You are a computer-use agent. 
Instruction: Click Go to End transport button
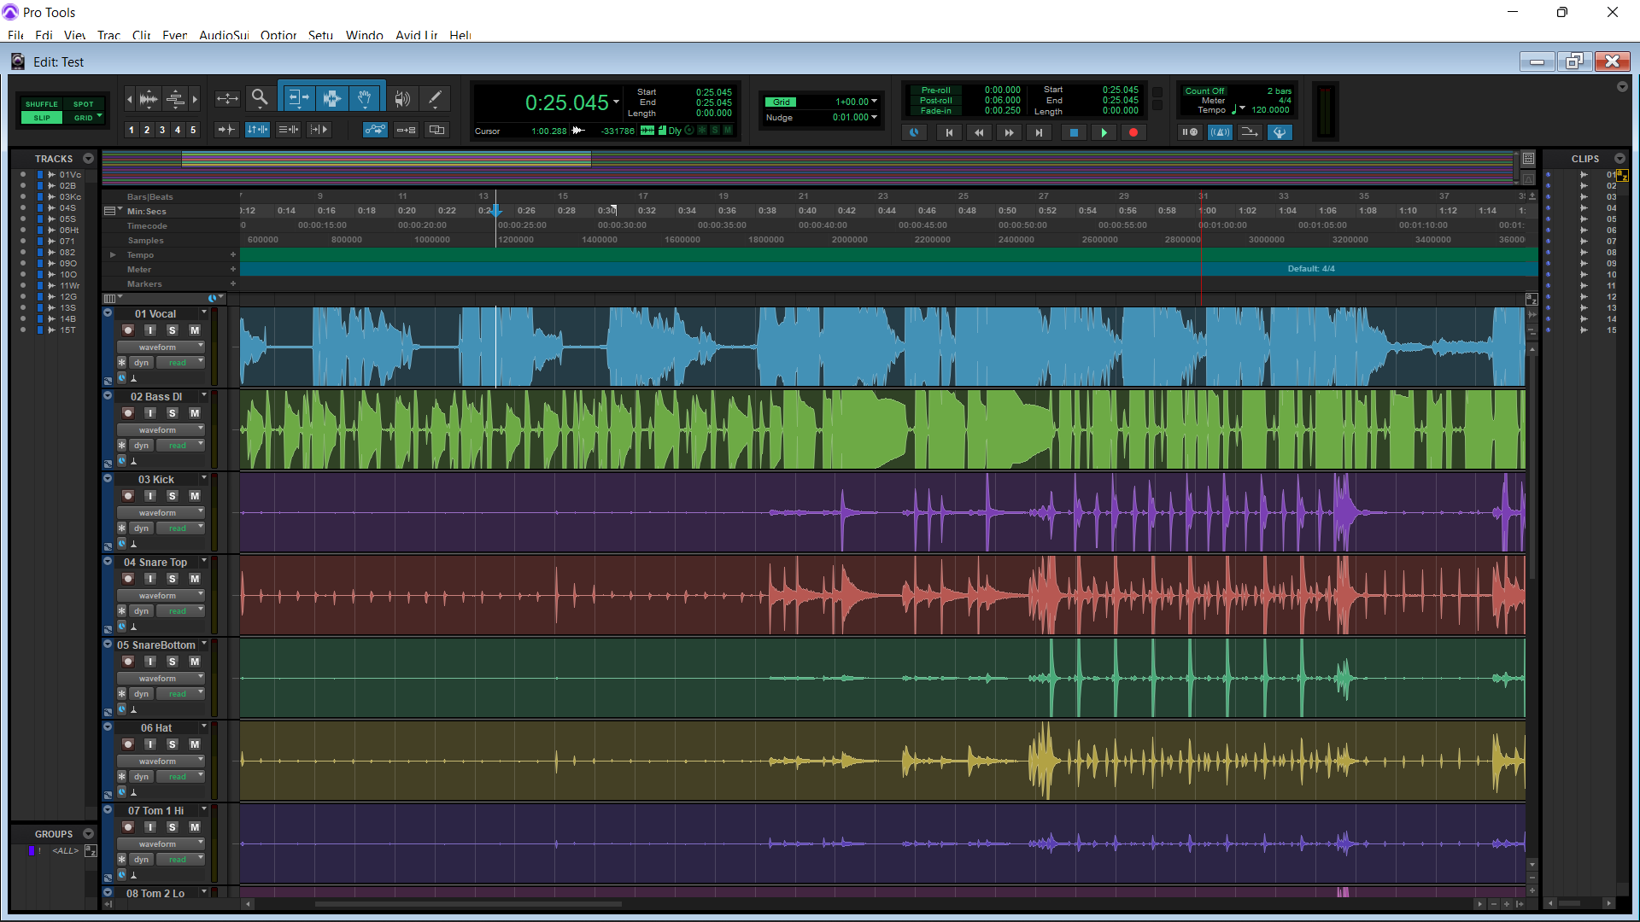[1039, 132]
